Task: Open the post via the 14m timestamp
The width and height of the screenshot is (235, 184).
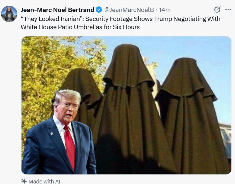Action: (x=165, y=10)
